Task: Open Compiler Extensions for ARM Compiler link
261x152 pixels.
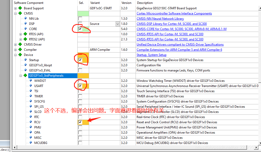Action: click(x=179, y=50)
